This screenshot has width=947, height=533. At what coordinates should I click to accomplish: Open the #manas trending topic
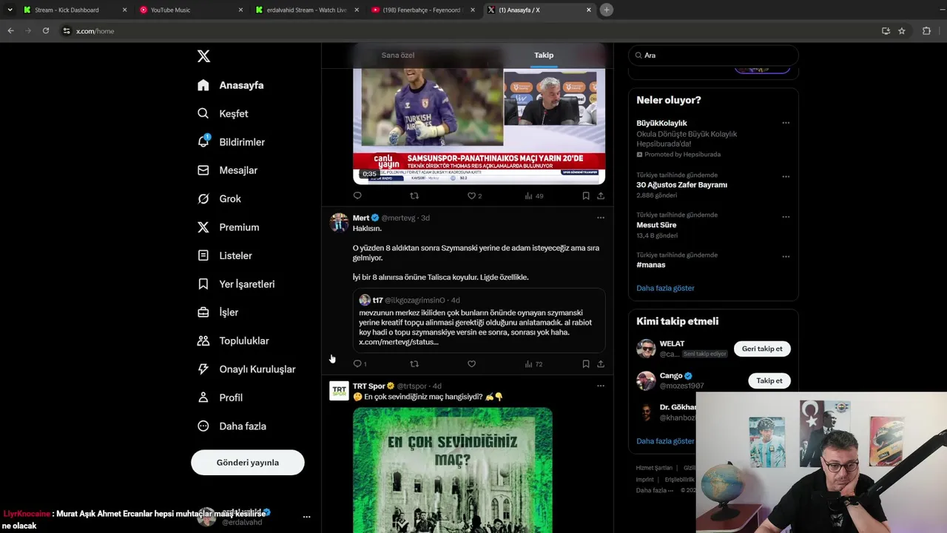click(651, 265)
